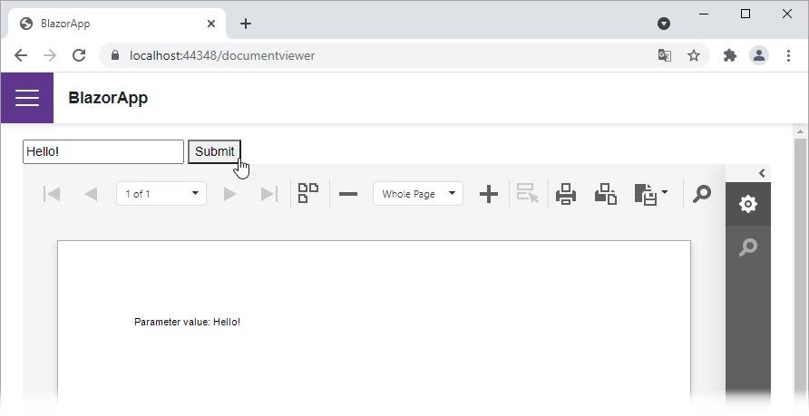
Task: Open the Search tab in side panel
Action: pyautogui.click(x=747, y=247)
